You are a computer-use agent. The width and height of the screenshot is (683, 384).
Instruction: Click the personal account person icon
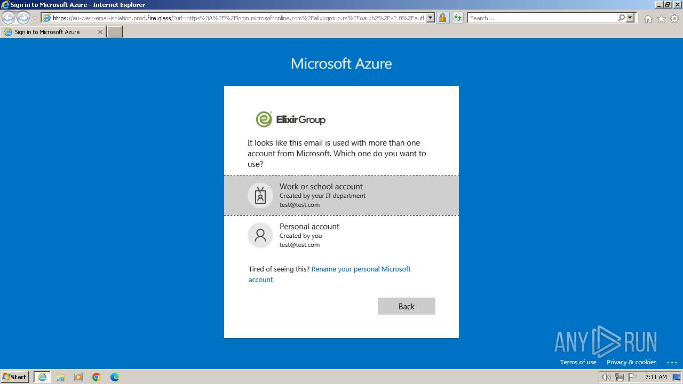tap(260, 235)
